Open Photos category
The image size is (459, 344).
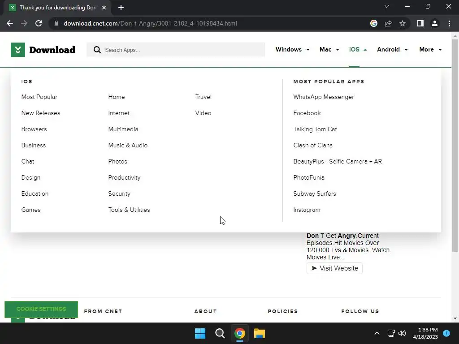click(118, 161)
